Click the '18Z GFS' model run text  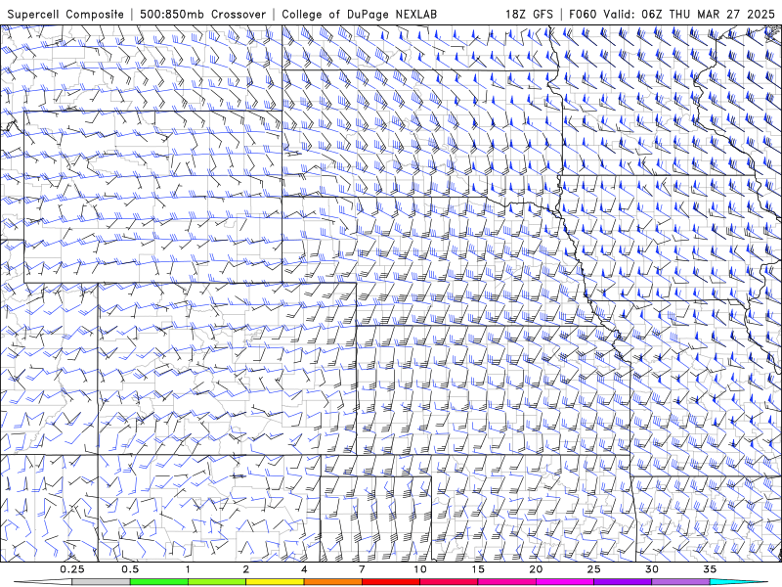(x=529, y=14)
